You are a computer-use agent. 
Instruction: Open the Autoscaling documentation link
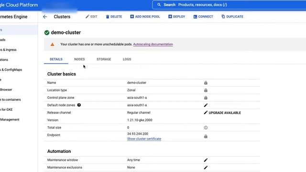point(153,44)
